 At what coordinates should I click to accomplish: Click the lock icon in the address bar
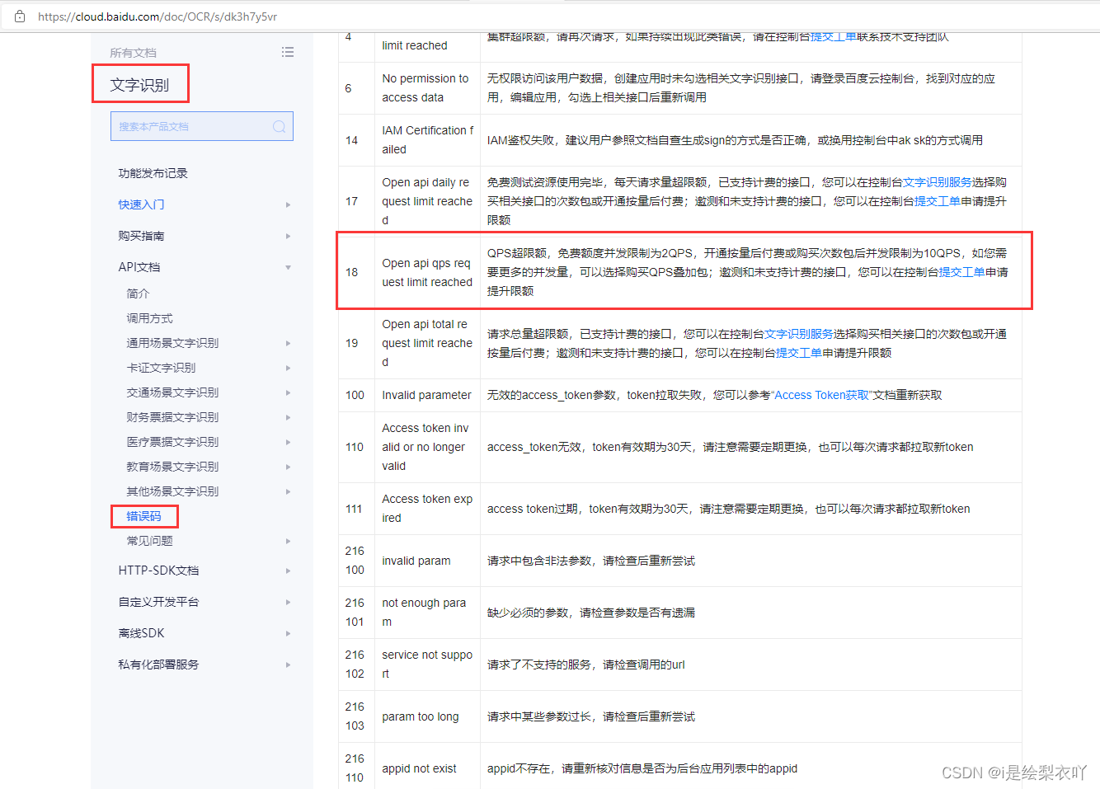20,16
